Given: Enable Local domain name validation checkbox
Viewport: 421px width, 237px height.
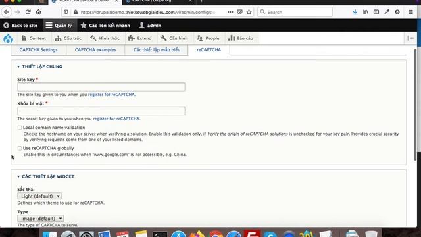Looking at the screenshot, I should pyautogui.click(x=20, y=128).
